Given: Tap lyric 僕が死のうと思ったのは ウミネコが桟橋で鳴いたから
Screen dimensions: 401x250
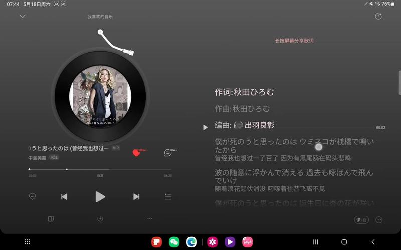Looking at the screenshot, I should point(294,145).
